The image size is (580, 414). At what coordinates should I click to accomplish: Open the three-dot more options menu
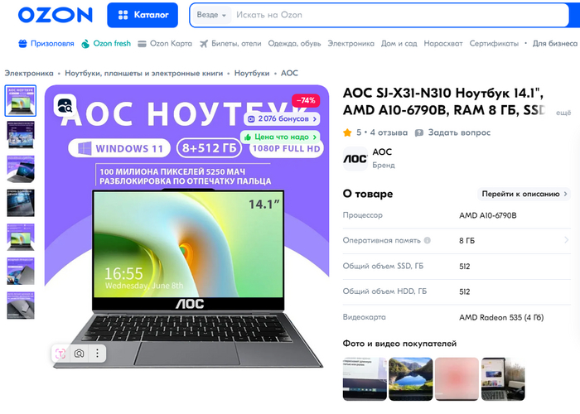(97, 354)
